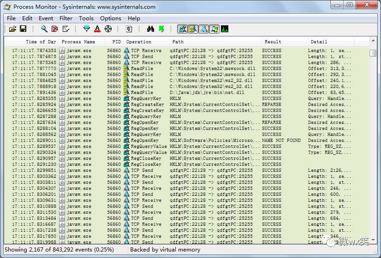Open the Filter menu

tap(66, 18)
